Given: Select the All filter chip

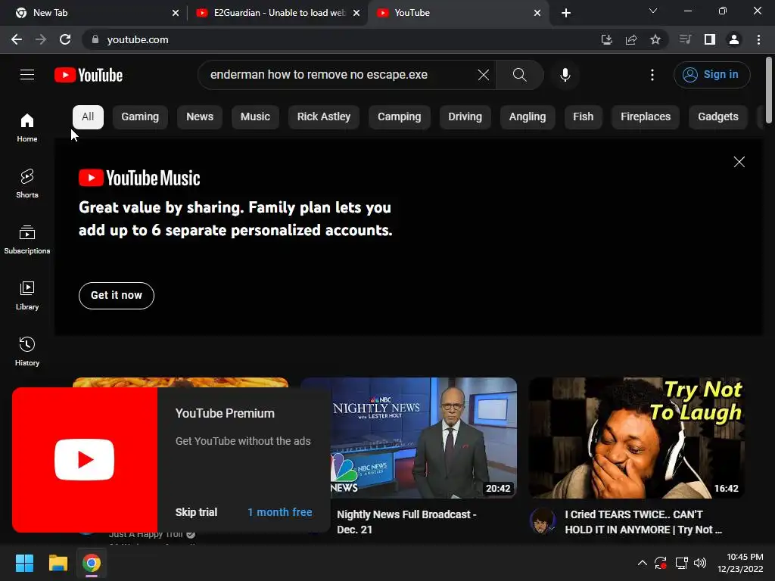Looking at the screenshot, I should click(x=88, y=117).
